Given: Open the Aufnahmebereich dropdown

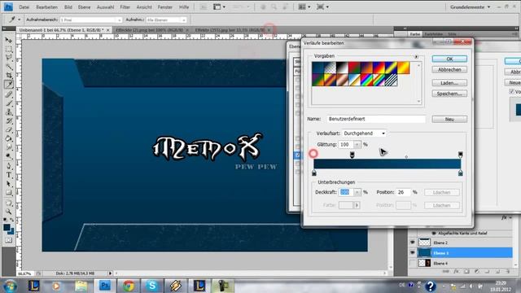Looking at the screenshot, I should 90,20.
